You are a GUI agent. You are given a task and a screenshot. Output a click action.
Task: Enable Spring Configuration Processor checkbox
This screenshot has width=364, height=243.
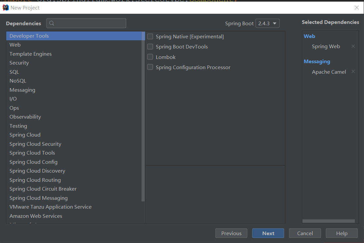[150, 67]
